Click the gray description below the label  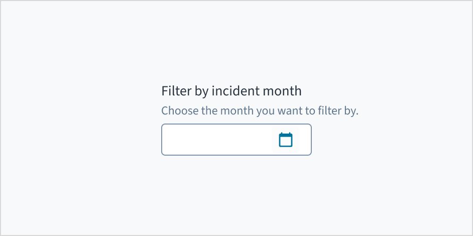[260, 110]
